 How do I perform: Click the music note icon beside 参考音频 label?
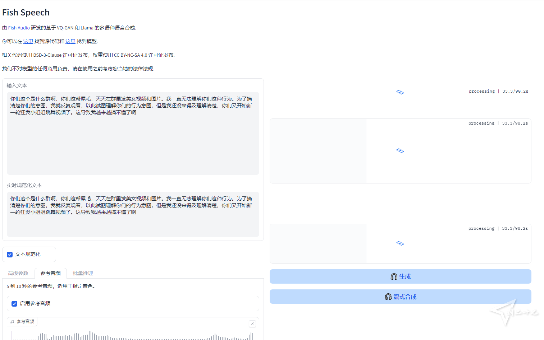pos(12,322)
